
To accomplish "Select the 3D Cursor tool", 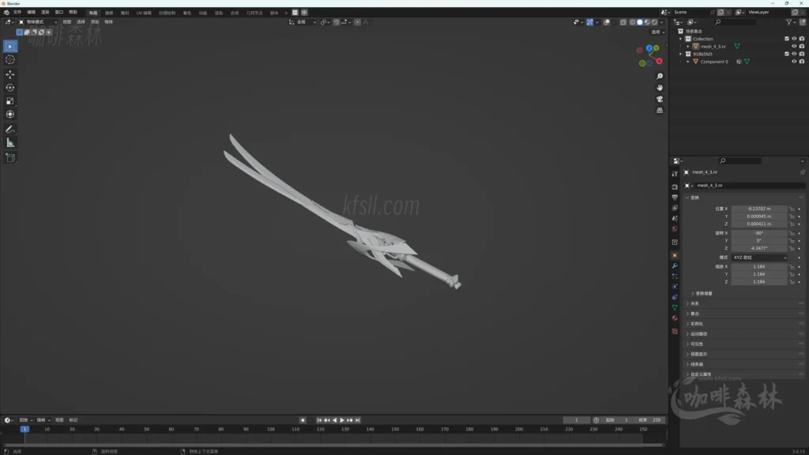I will pyautogui.click(x=10, y=59).
